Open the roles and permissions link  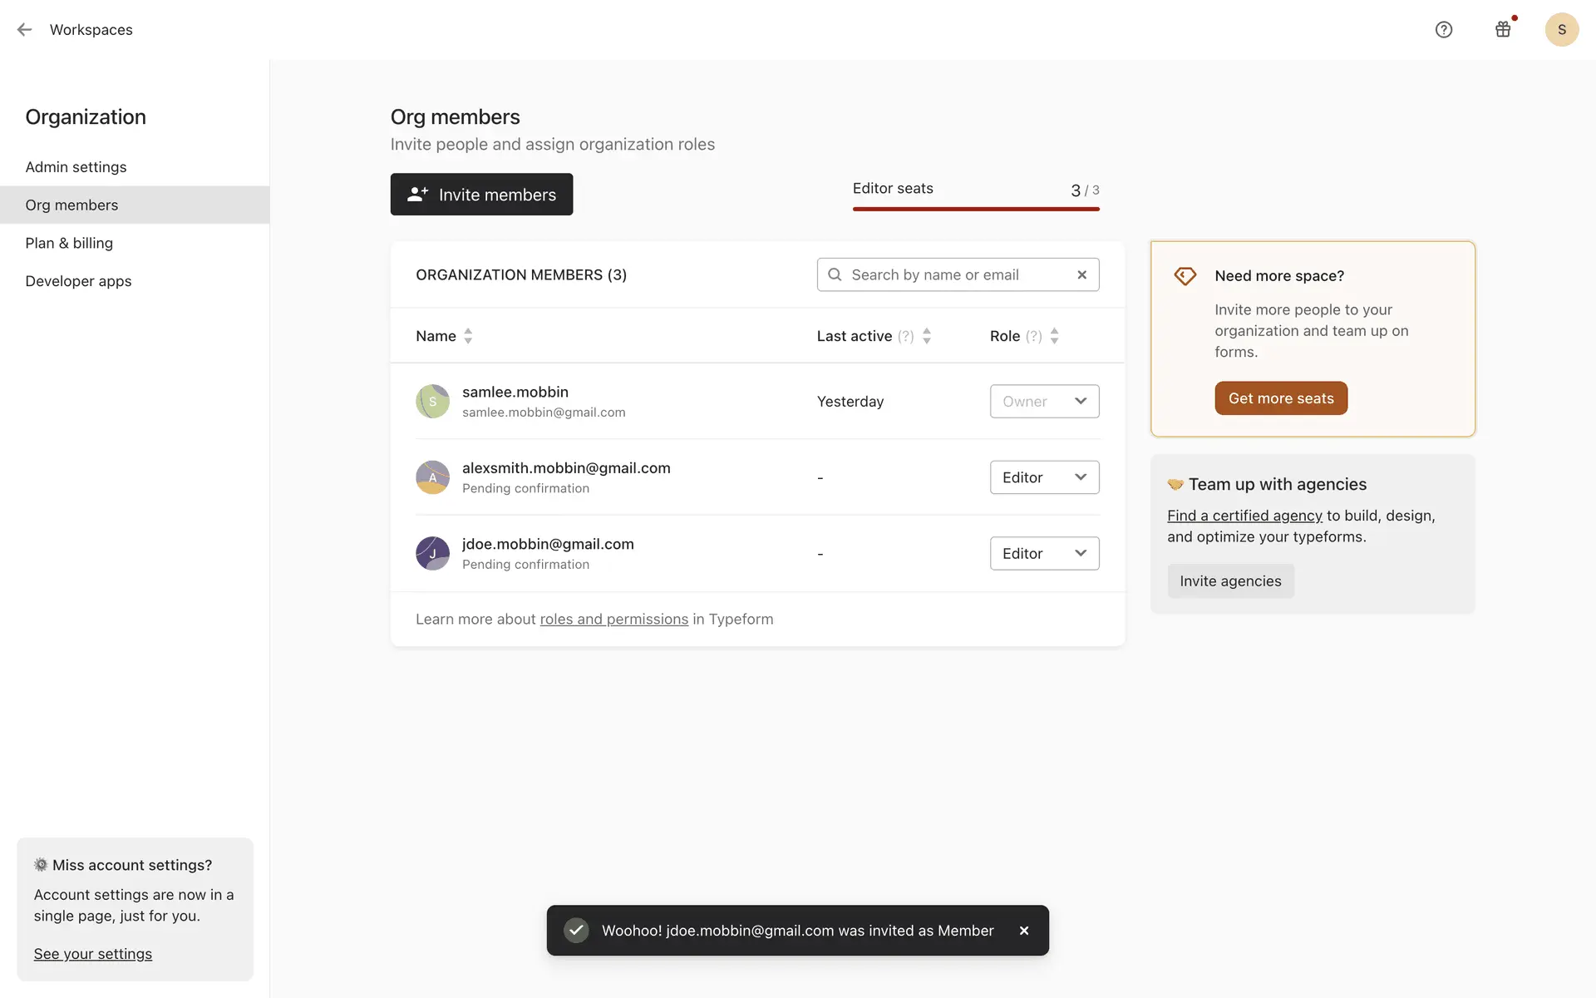[613, 620]
